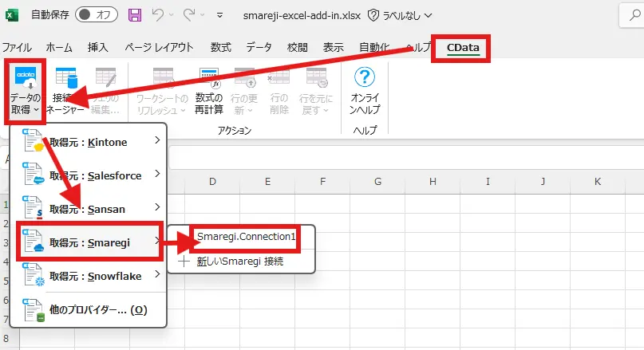Expand the Kintone submenu chevron
Image resolution: width=644 pixels, height=350 pixels.
coord(157,140)
